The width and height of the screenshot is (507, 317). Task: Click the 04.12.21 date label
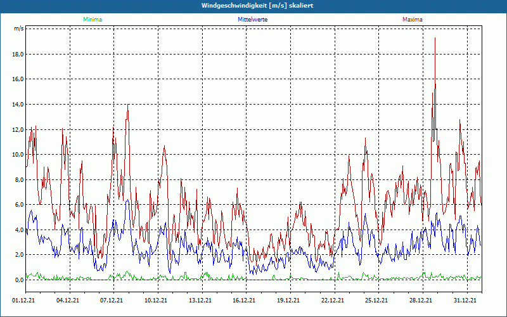tap(68, 301)
